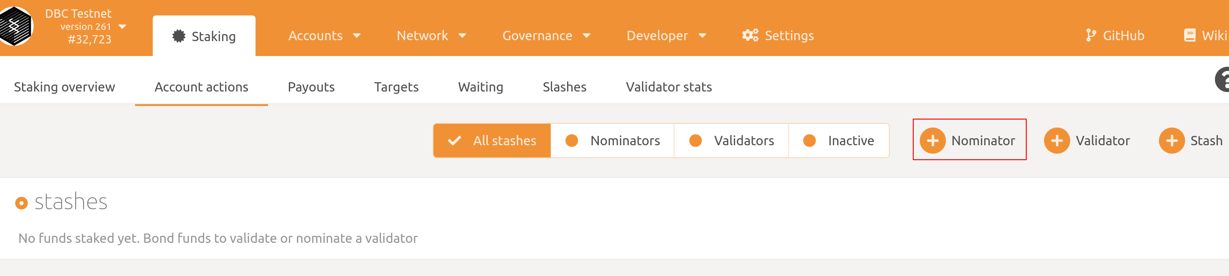Toggle the Inactive filter
This screenshot has height=276, width=1229.
pyautogui.click(x=839, y=141)
